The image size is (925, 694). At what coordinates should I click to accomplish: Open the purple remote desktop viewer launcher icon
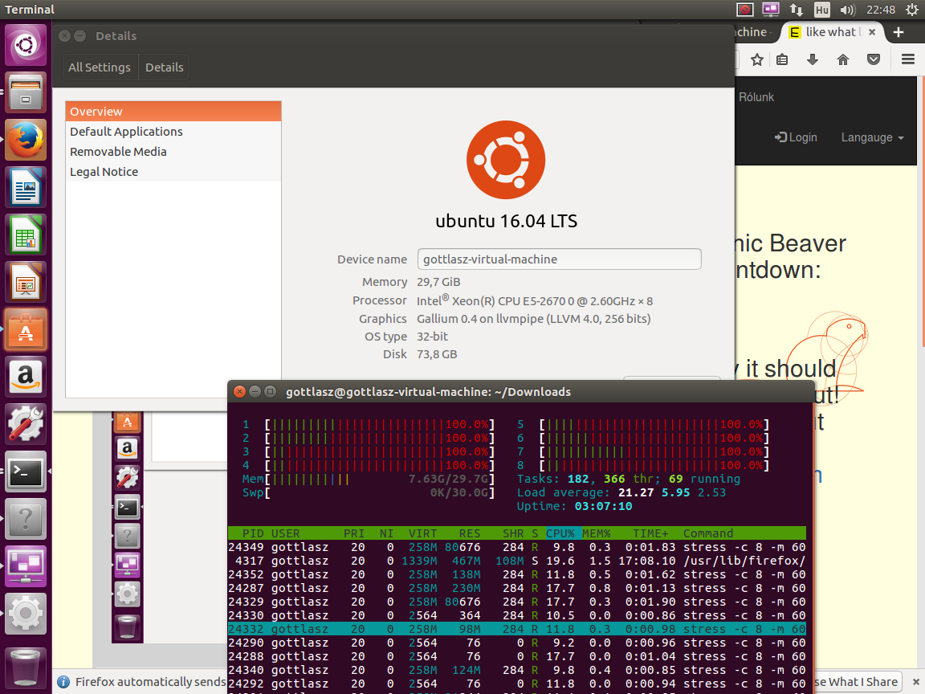tap(26, 566)
